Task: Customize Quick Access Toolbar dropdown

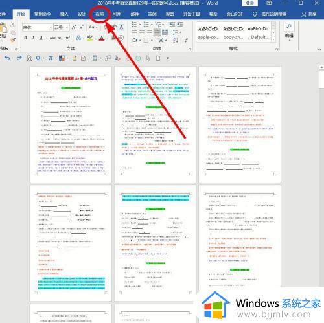Action: (x=168, y=58)
